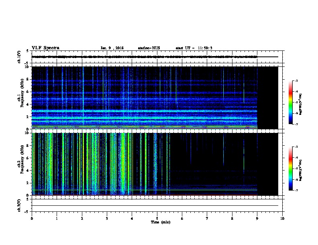Click the "Time (min)" axis label
Image resolution: width=318 pixels, height=245 pixels.
click(x=161, y=222)
